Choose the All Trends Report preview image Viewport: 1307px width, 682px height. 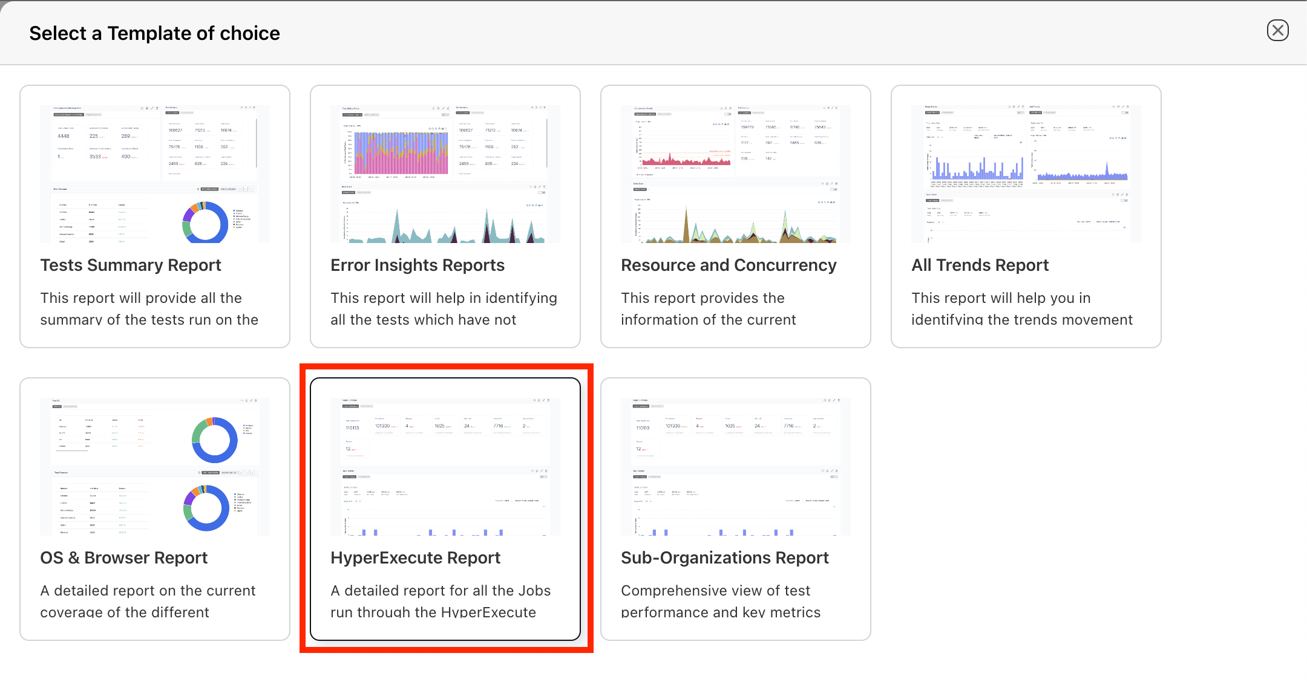point(1026,174)
